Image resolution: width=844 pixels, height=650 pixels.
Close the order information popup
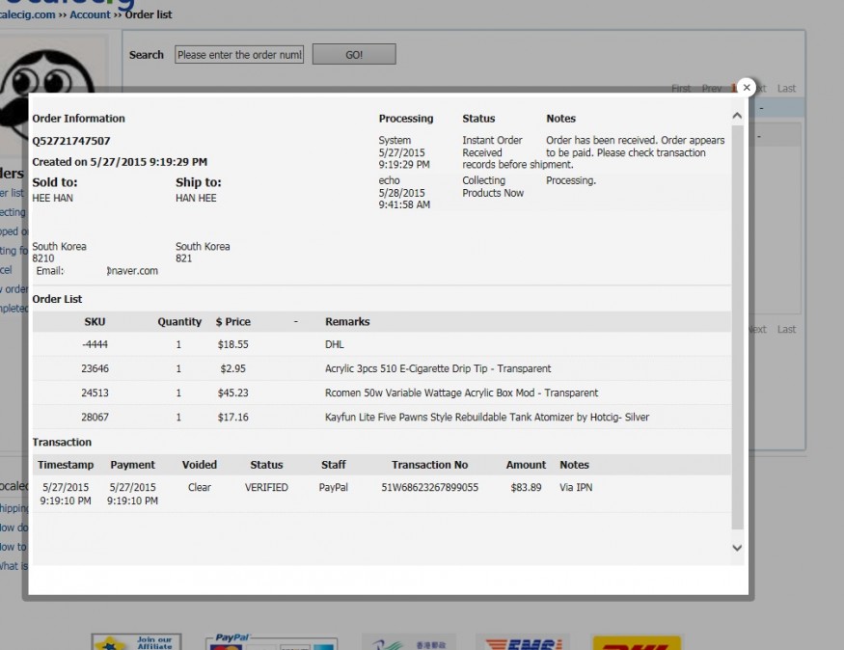(x=746, y=87)
